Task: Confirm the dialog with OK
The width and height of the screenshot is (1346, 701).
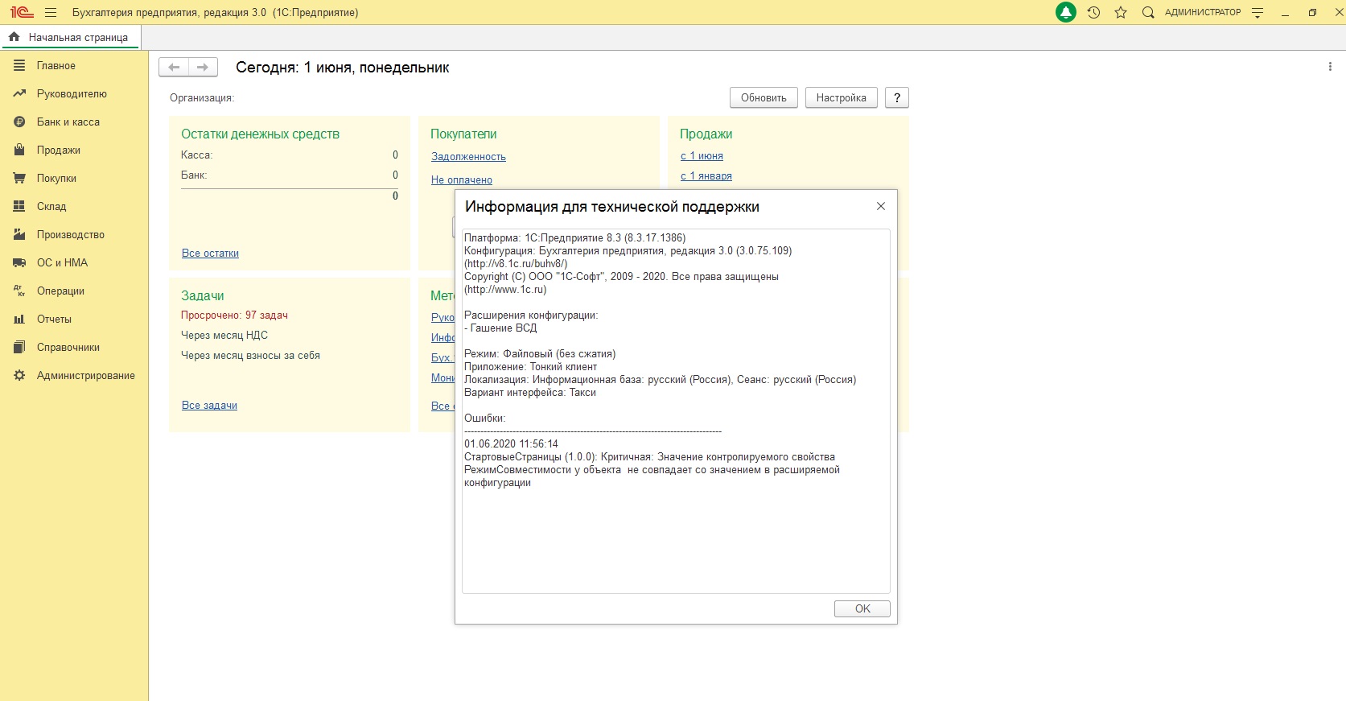Action: [x=862, y=608]
